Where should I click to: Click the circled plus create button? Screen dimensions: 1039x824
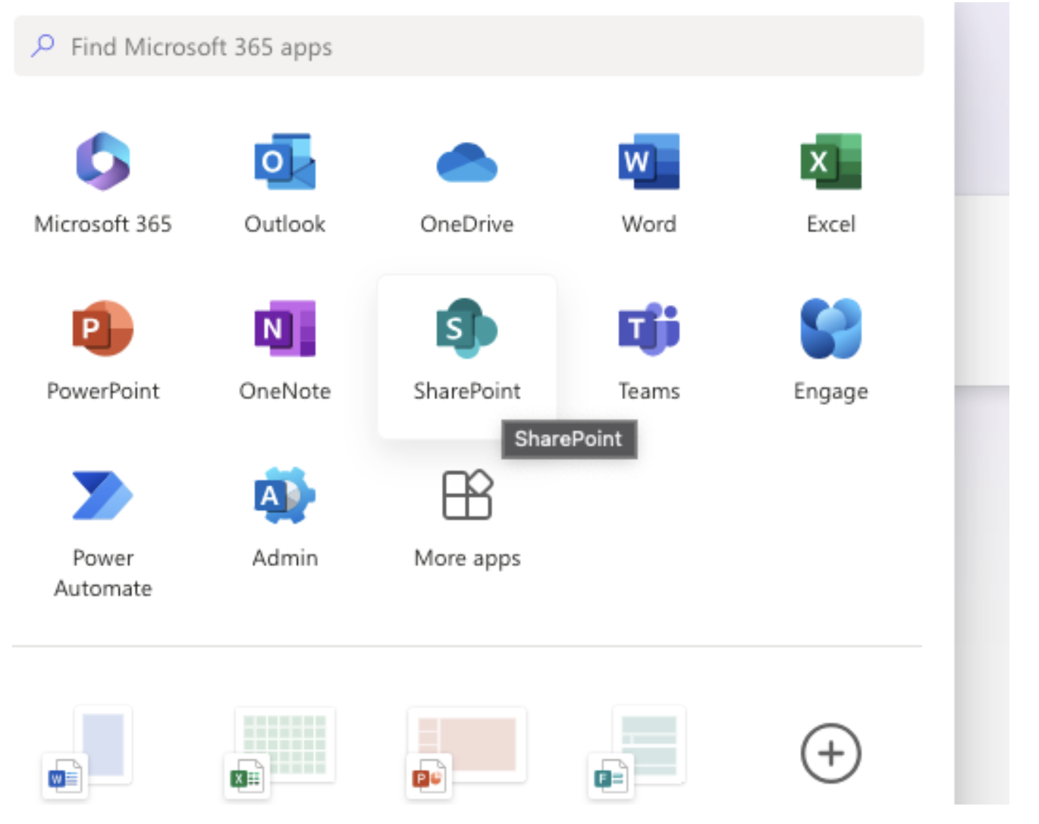(830, 753)
